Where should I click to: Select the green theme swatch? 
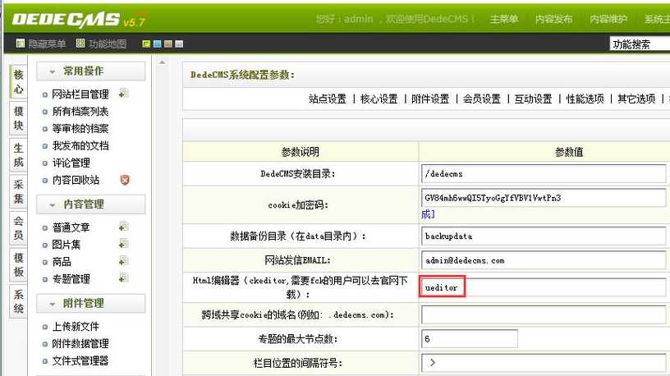(x=146, y=44)
